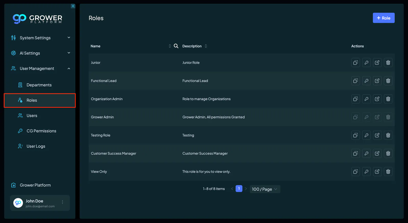Edit the Organization Admin role
This screenshot has width=408, height=223.
(x=377, y=99)
